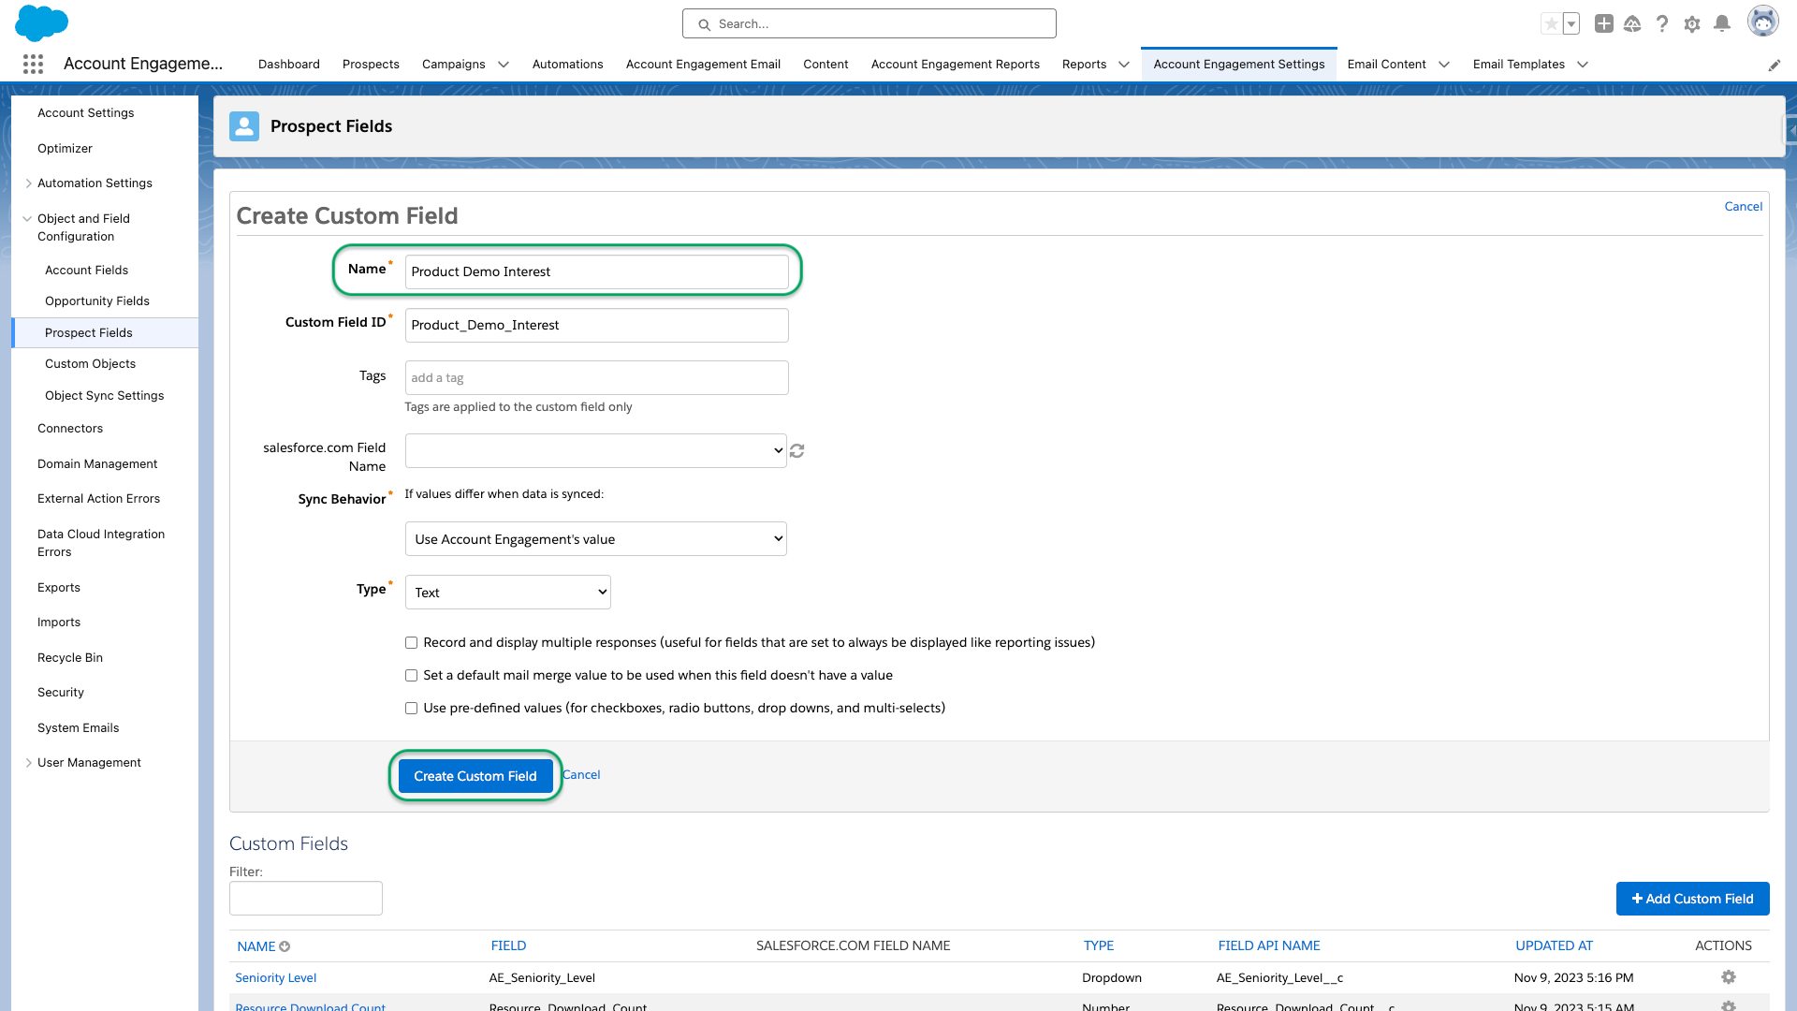Image resolution: width=1797 pixels, height=1011 pixels.
Task: Click Cancel next to Create Custom Field
Action: 581,775
